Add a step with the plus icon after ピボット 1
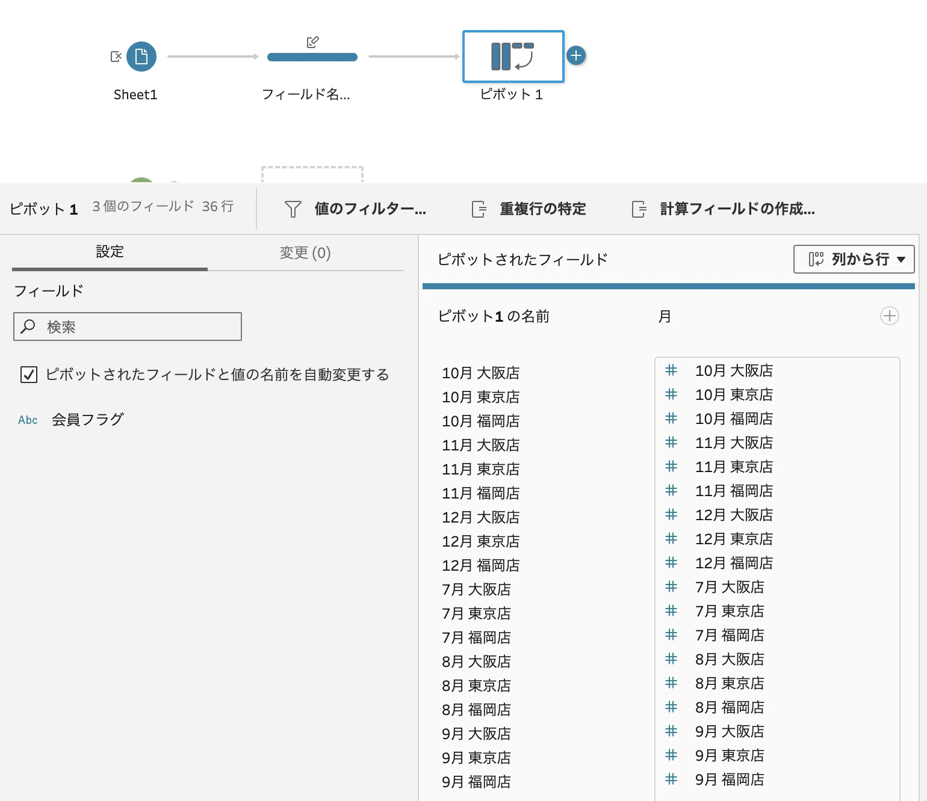 (x=576, y=56)
